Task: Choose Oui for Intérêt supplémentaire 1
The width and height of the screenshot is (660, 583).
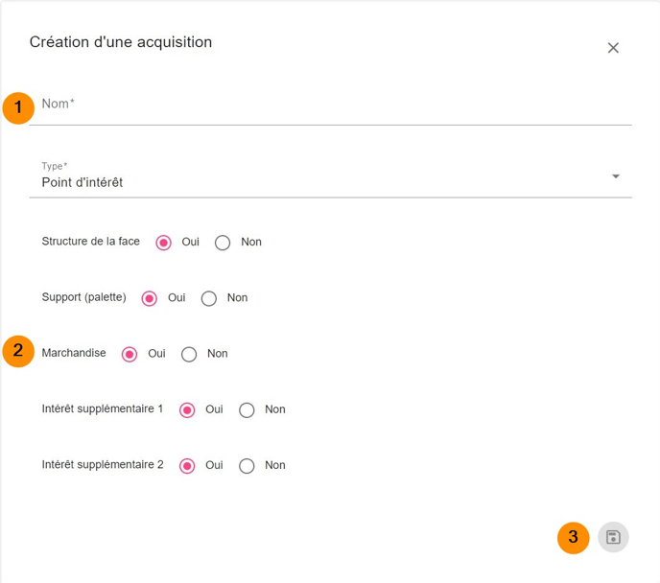Action: [x=188, y=409]
